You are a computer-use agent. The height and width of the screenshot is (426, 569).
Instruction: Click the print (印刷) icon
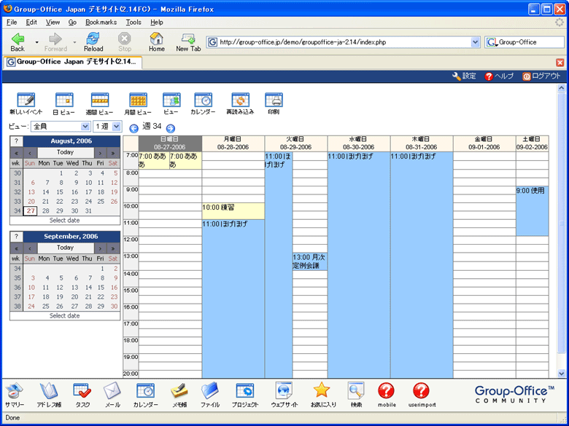click(x=274, y=100)
